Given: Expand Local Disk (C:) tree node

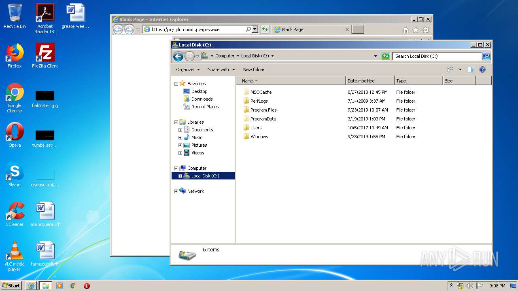Looking at the screenshot, I should (x=180, y=176).
